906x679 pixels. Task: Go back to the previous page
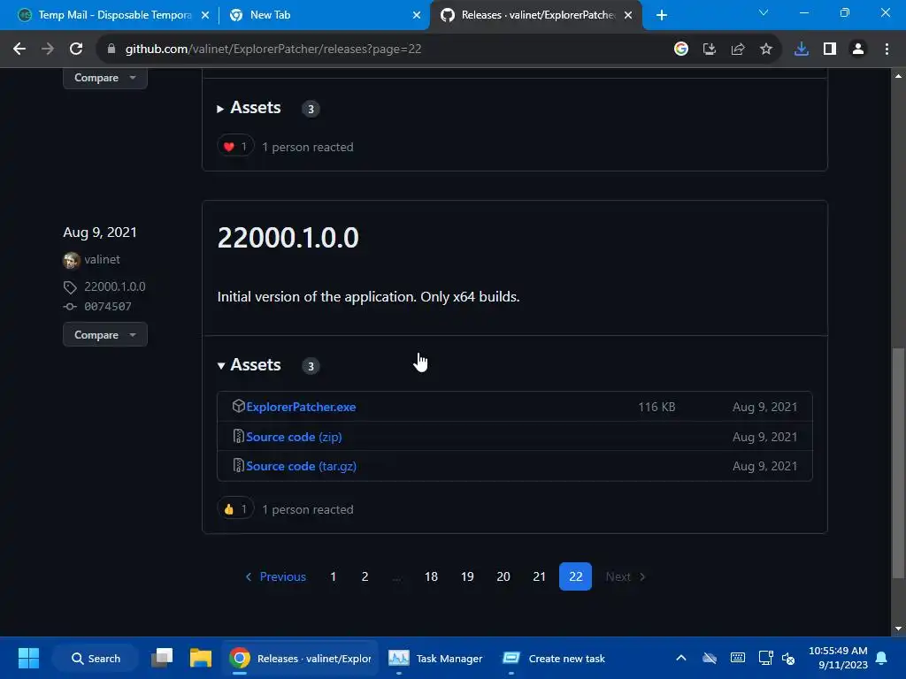[19, 50]
